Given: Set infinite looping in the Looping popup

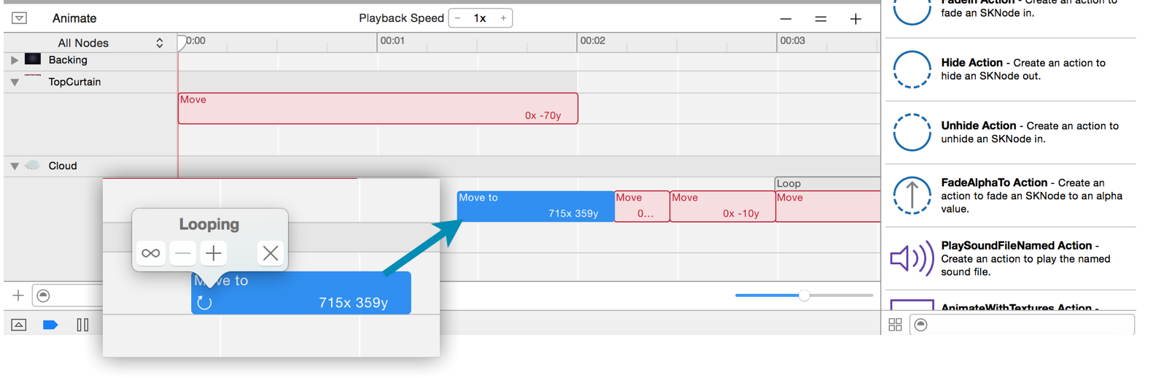Looking at the screenshot, I should point(151,253).
